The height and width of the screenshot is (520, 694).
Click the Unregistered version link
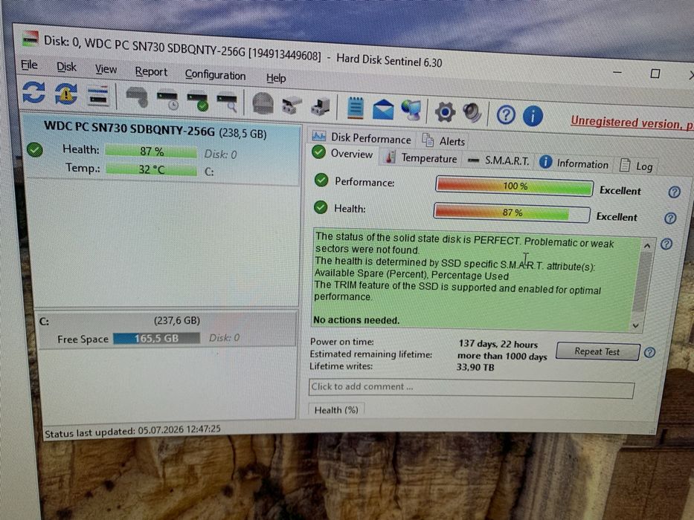coord(632,123)
